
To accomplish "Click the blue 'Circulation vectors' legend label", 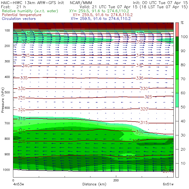I will [19, 19].
